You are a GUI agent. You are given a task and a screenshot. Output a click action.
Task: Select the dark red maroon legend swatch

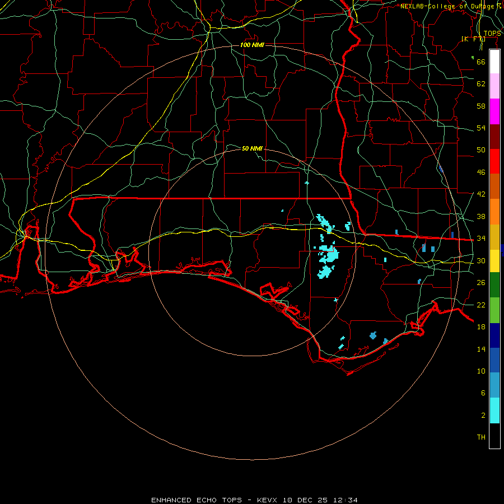[494, 137]
